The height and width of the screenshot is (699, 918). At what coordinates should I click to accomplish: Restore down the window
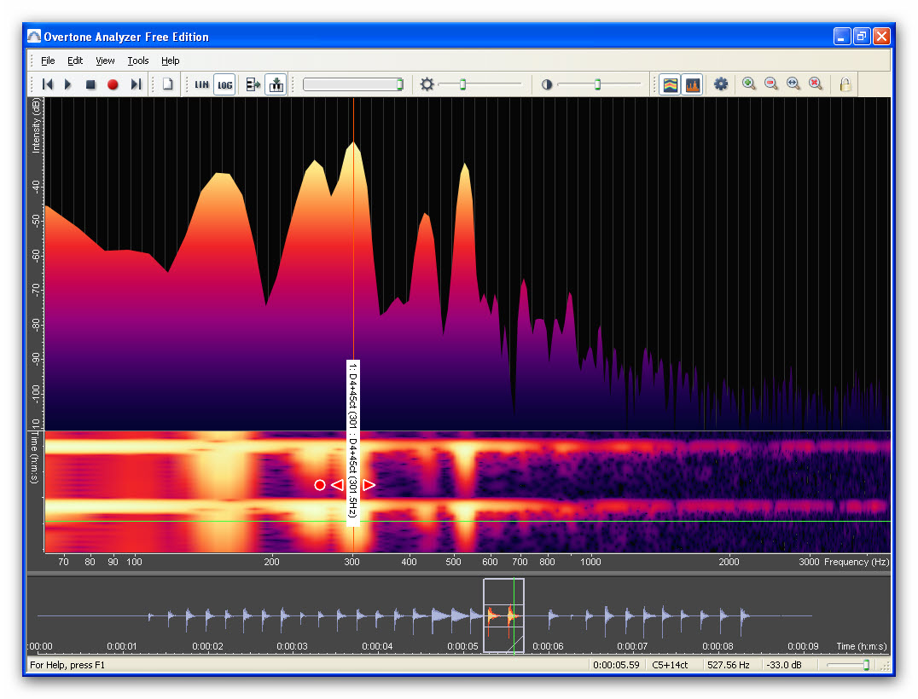[x=861, y=37]
